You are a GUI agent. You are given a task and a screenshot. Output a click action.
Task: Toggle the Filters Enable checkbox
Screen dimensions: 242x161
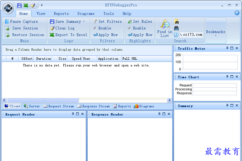pyautogui.click(x=95, y=28)
